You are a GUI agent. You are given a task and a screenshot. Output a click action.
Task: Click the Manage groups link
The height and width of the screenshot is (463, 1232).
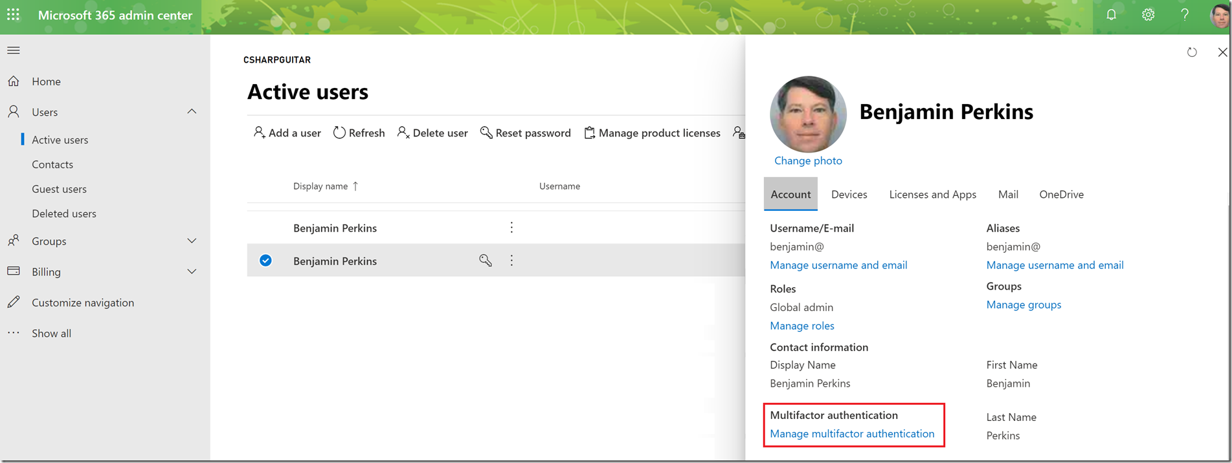1024,305
